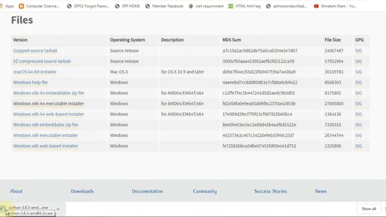The height and width of the screenshot is (217, 386).
Task: Click the Operating System column header
Action: [127, 40]
